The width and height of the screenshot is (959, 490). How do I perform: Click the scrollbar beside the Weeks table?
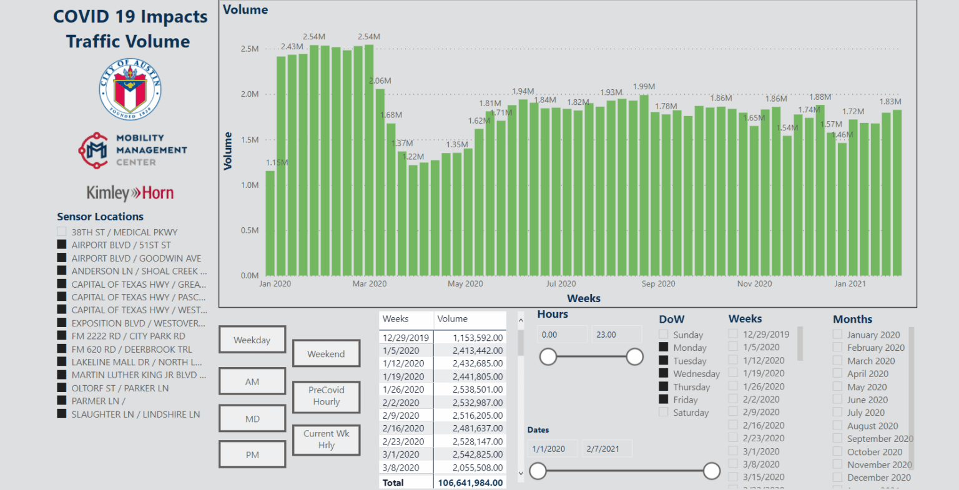[520, 399]
